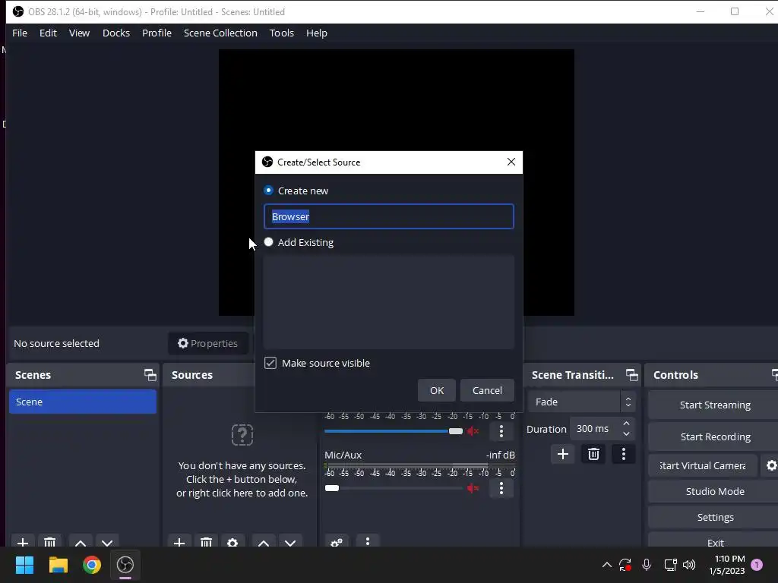This screenshot has width=778, height=583.
Task: Open the File menu
Action: coord(20,33)
